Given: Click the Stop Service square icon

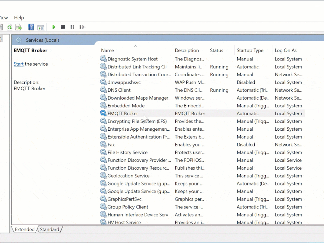Looking at the screenshot, I should point(63,27).
